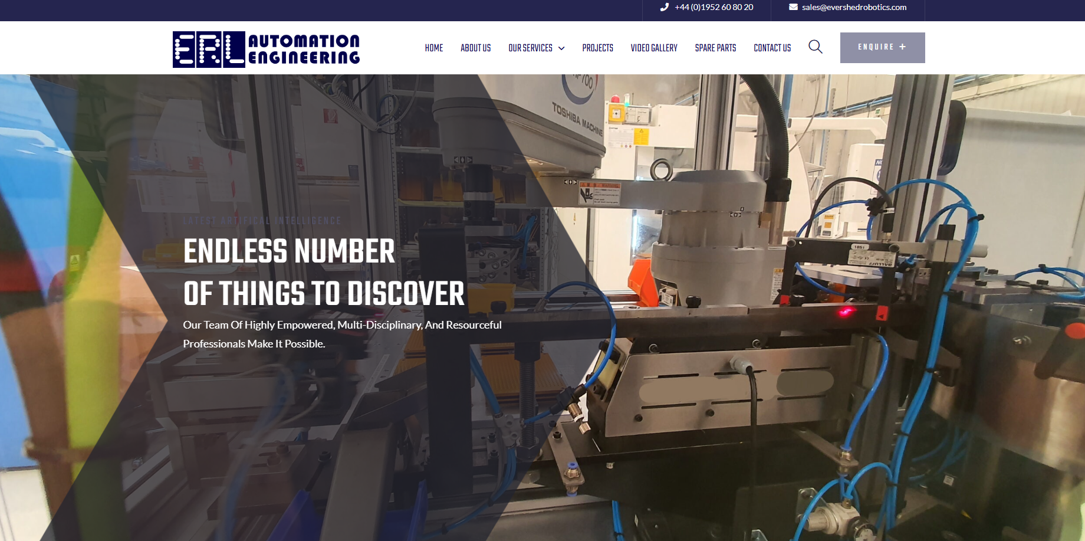Click the magnifying glass search icon

pyautogui.click(x=816, y=47)
